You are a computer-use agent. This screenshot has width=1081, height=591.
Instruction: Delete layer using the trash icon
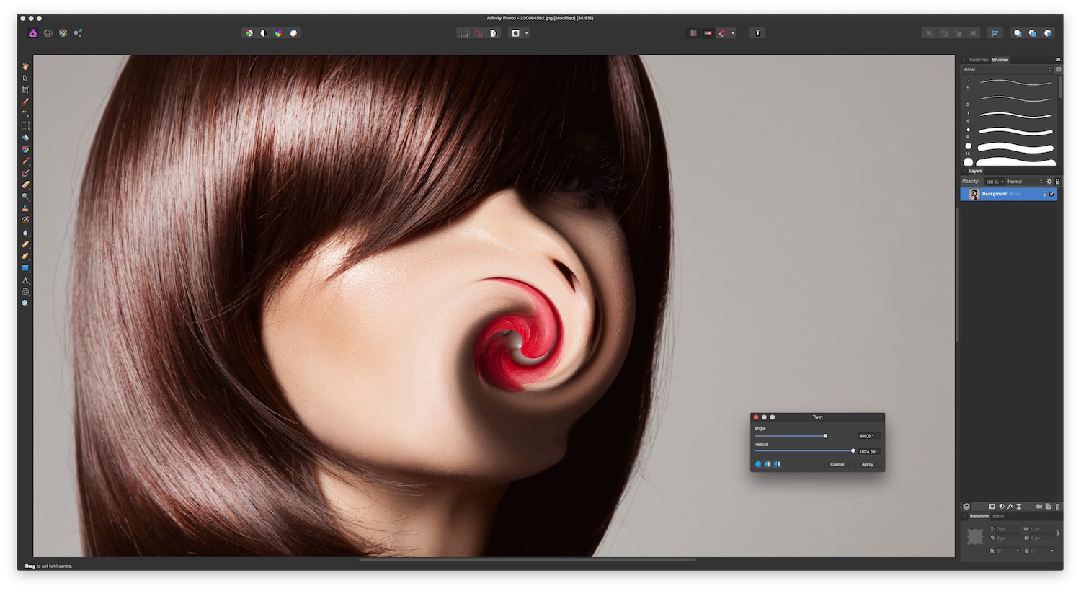(x=1057, y=507)
